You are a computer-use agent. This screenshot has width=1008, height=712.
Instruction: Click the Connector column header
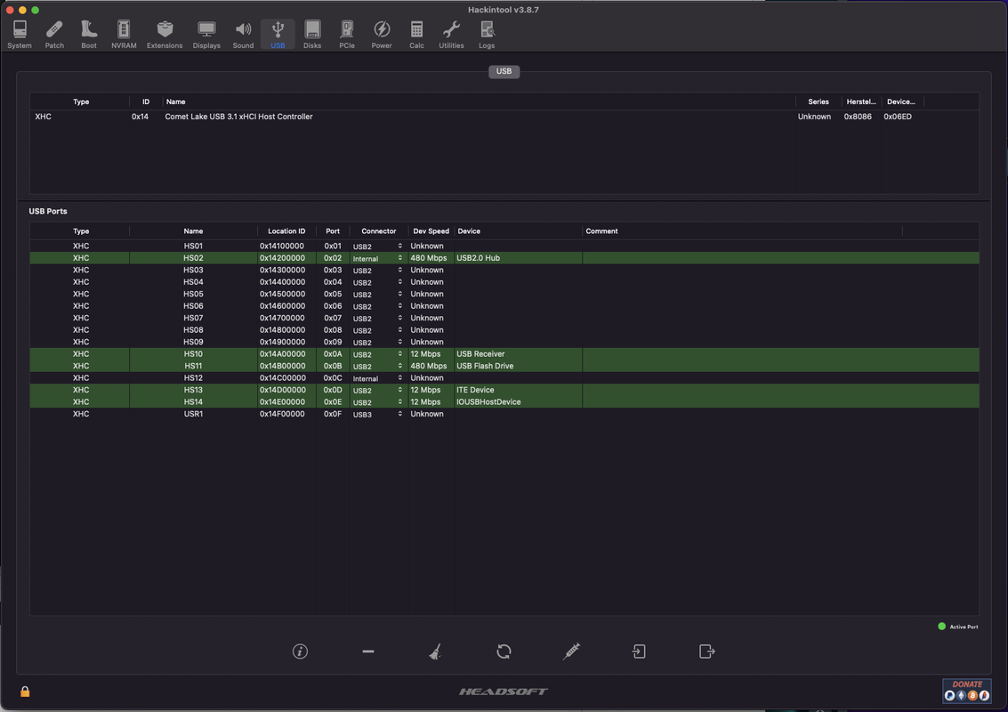(379, 231)
